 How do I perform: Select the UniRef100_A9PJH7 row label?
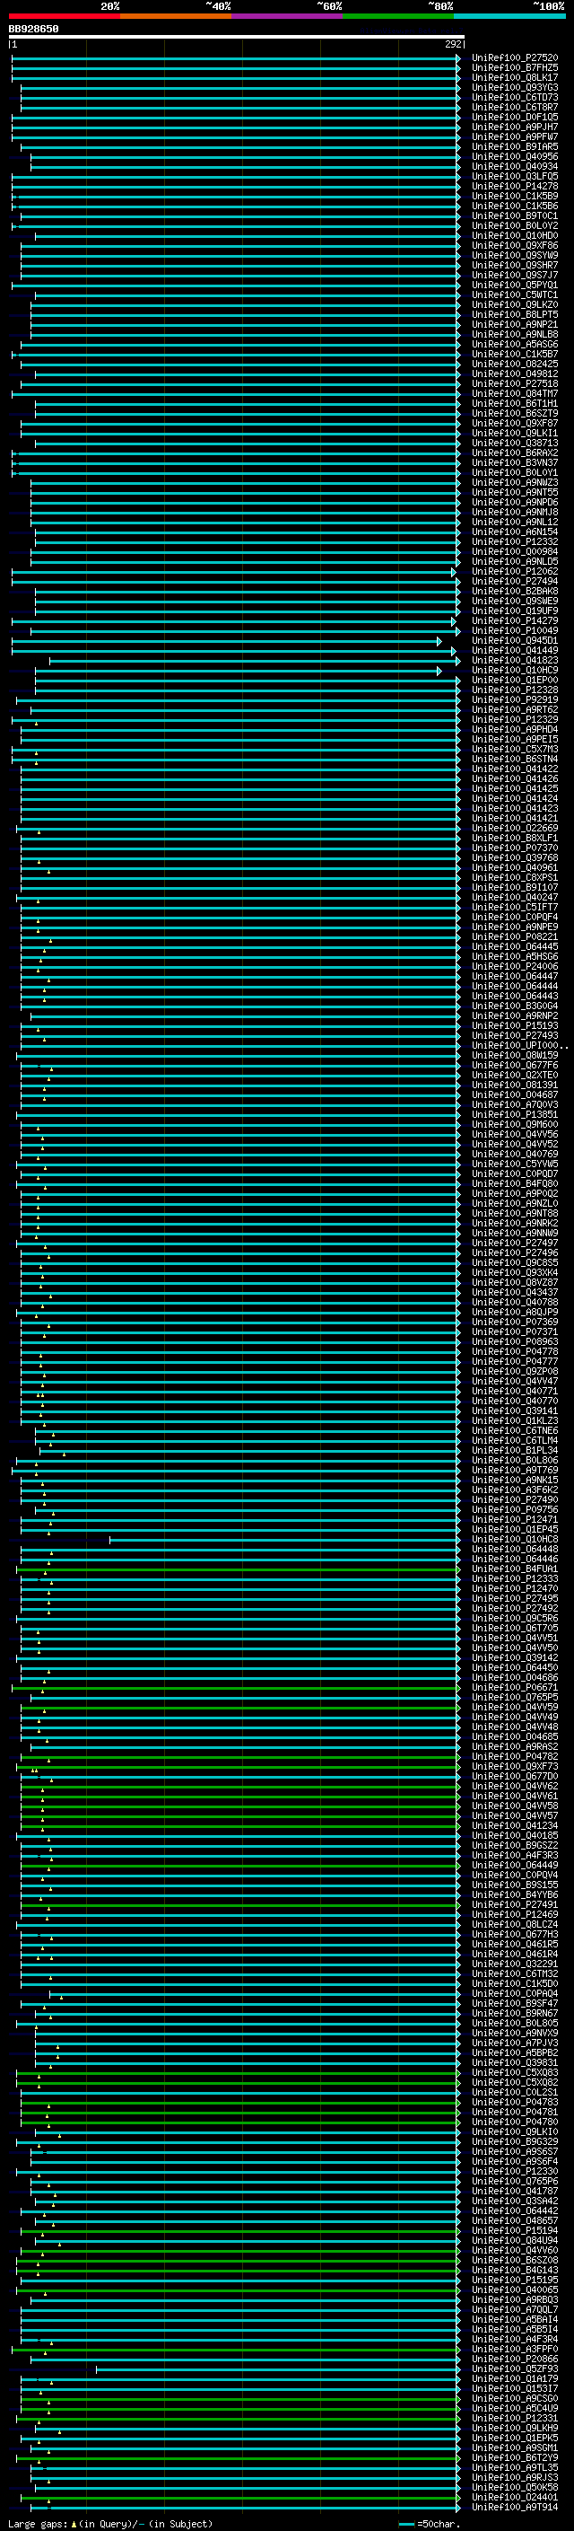515,127
